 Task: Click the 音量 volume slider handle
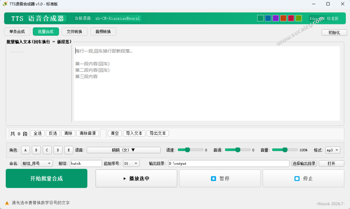click(285, 150)
